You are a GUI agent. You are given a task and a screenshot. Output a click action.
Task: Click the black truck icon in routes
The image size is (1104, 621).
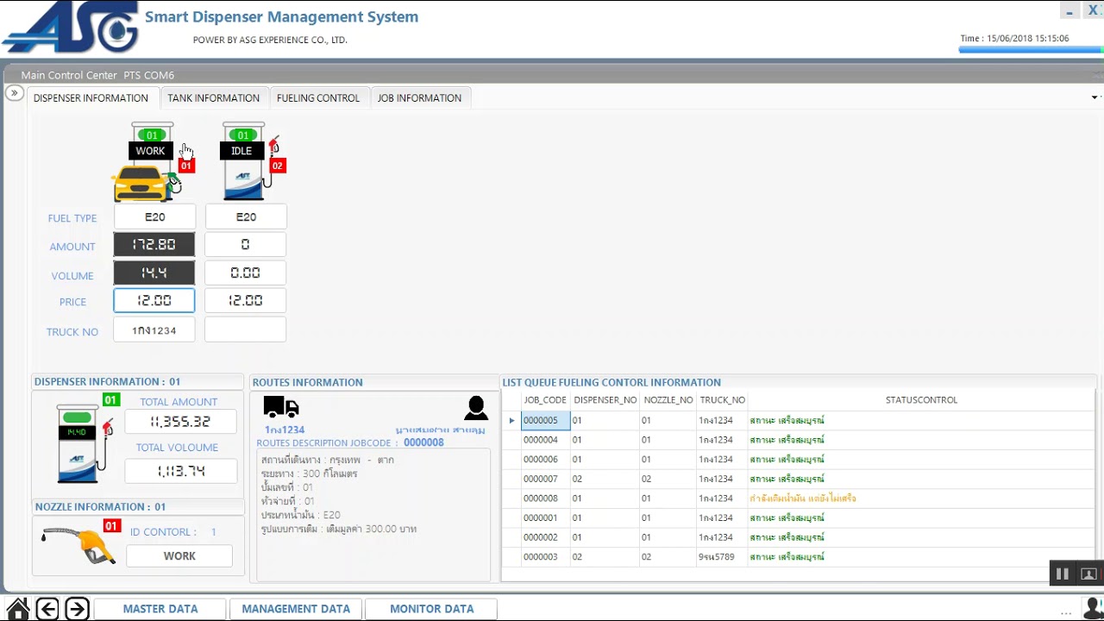pyautogui.click(x=281, y=407)
